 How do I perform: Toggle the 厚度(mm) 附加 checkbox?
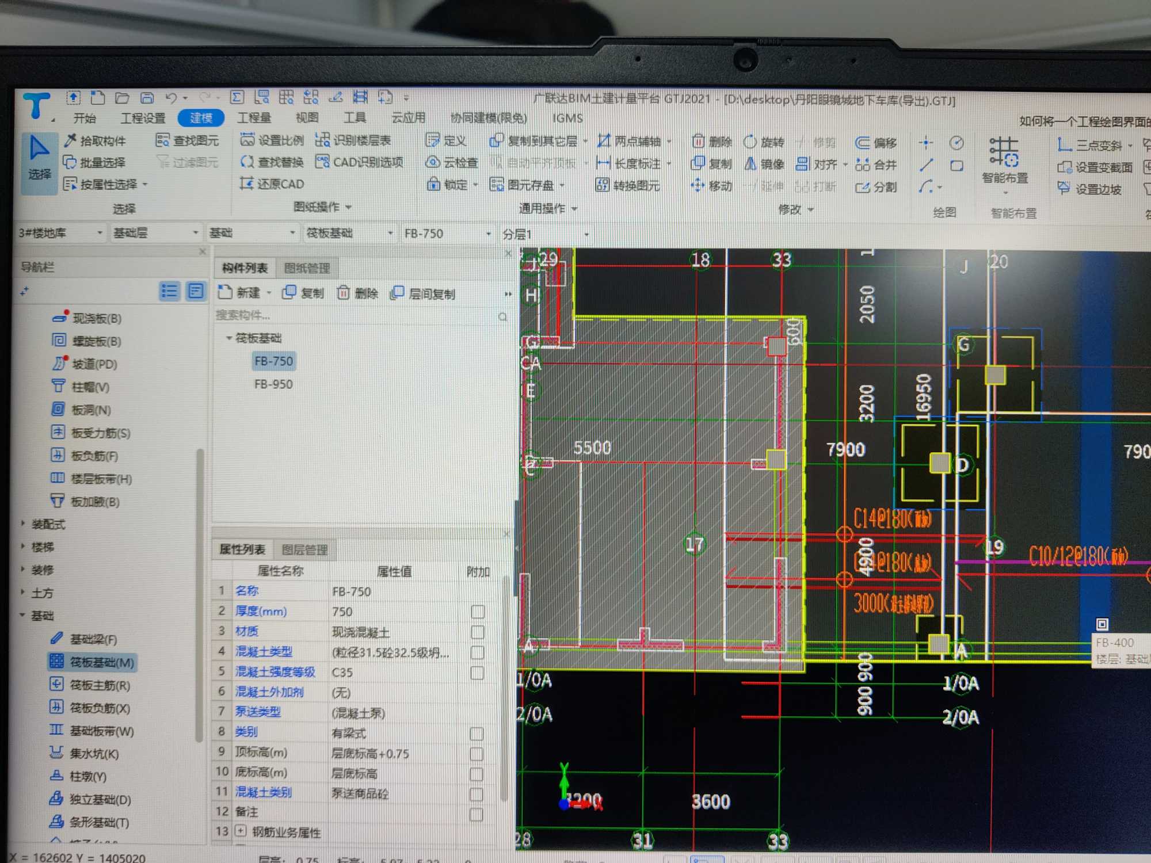click(x=478, y=612)
